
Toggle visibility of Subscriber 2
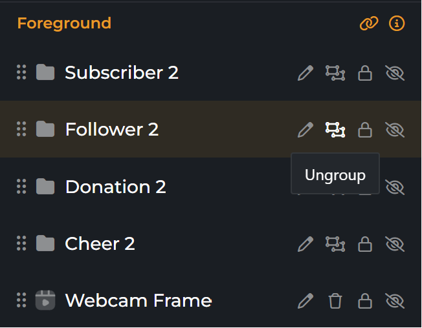coord(394,73)
